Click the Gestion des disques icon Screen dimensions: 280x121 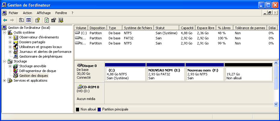(16, 76)
